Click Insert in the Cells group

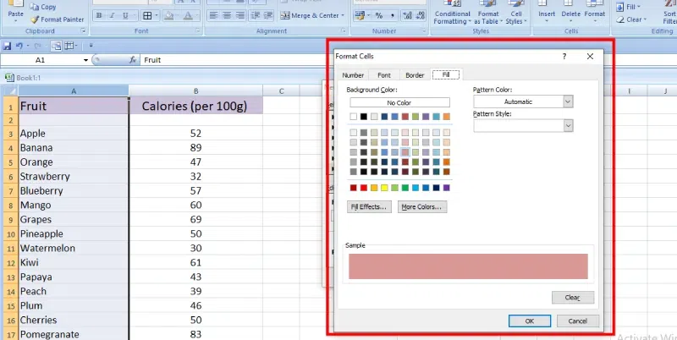(547, 13)
